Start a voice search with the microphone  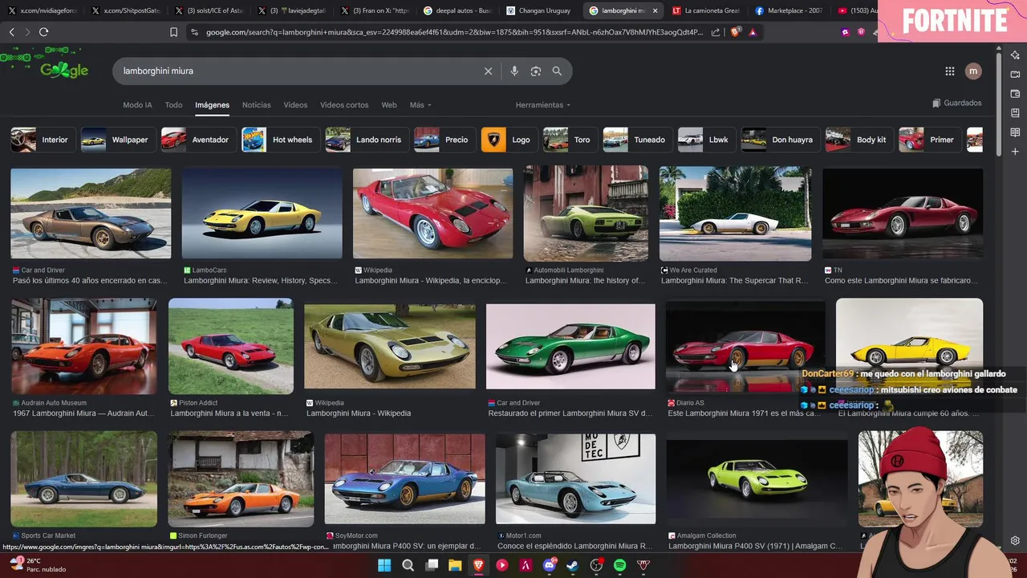coord(514,71)
